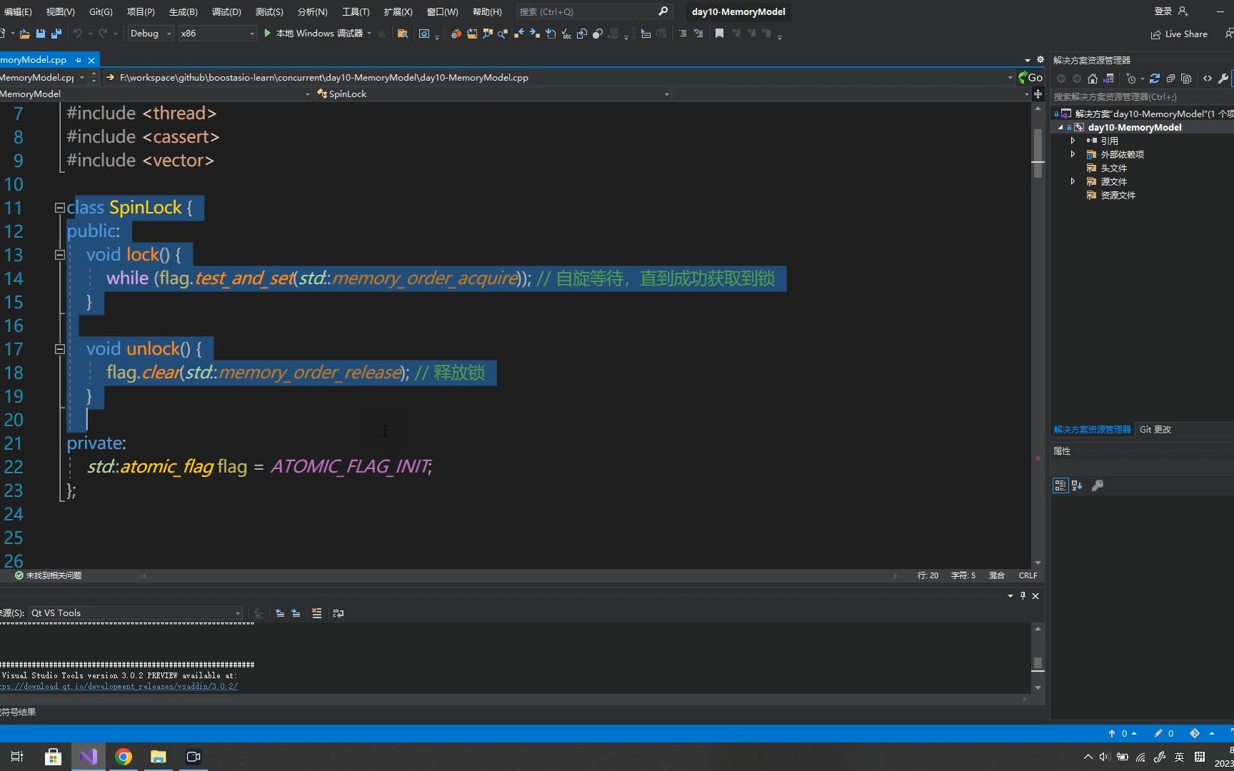The height and width of the screenshot is (771, 1234).
Task: Pin the output window open
Action: click(1023, 595)
